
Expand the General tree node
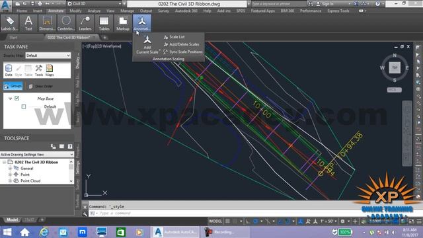pyautogui.click(x=10, y=168)
